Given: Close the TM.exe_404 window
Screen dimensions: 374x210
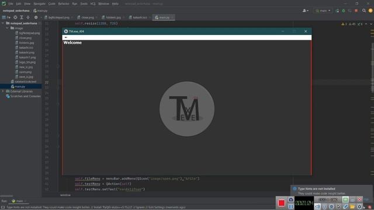Looking at the screenshot, I should pos(306,31).
